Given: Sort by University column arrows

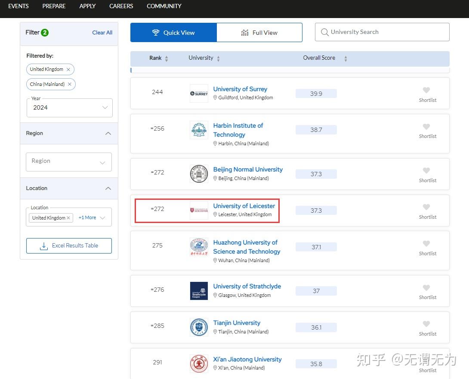Looking at the screenshot, I should (x=218, y=58).
